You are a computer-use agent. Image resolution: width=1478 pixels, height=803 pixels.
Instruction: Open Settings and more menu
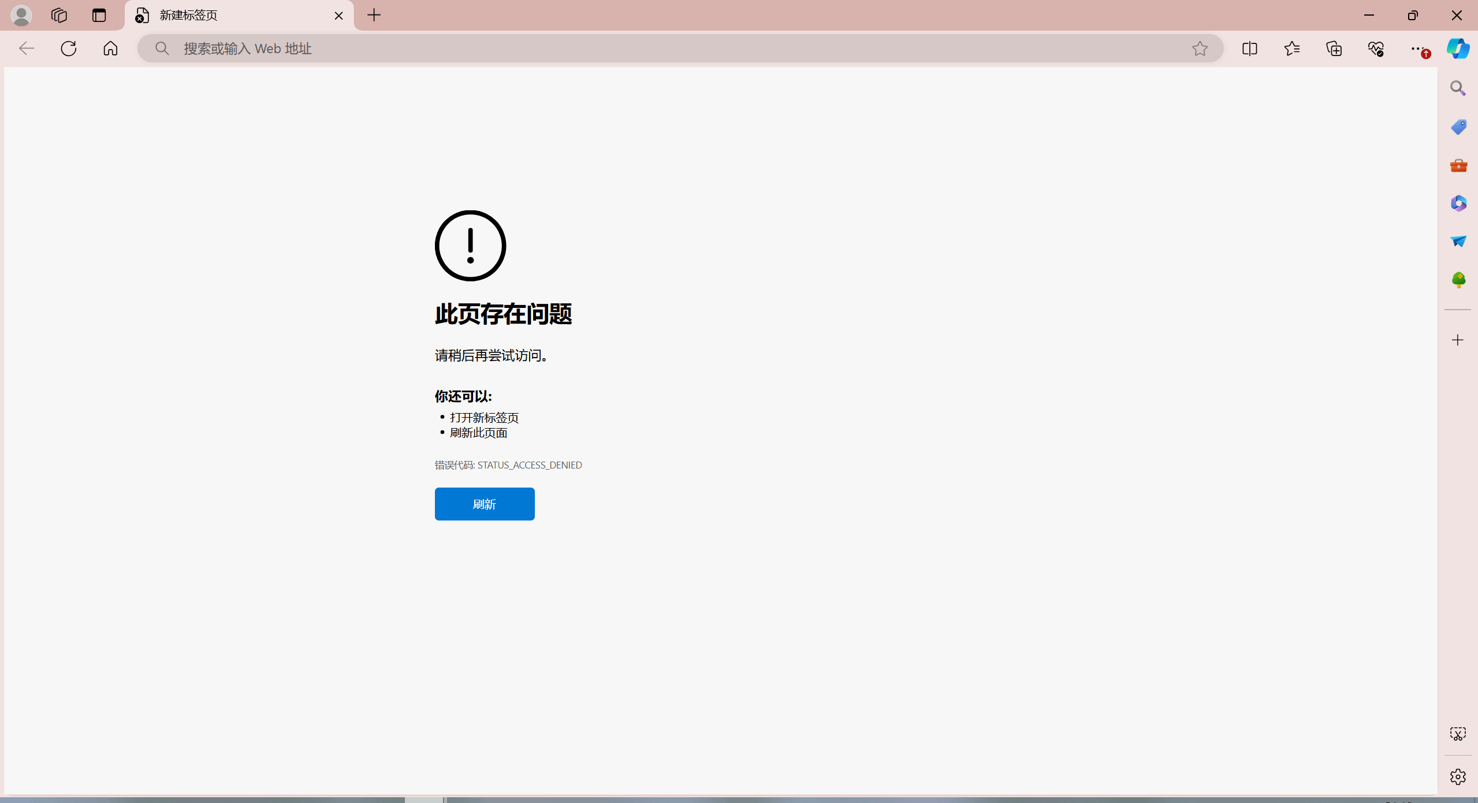pos(1417,49)
